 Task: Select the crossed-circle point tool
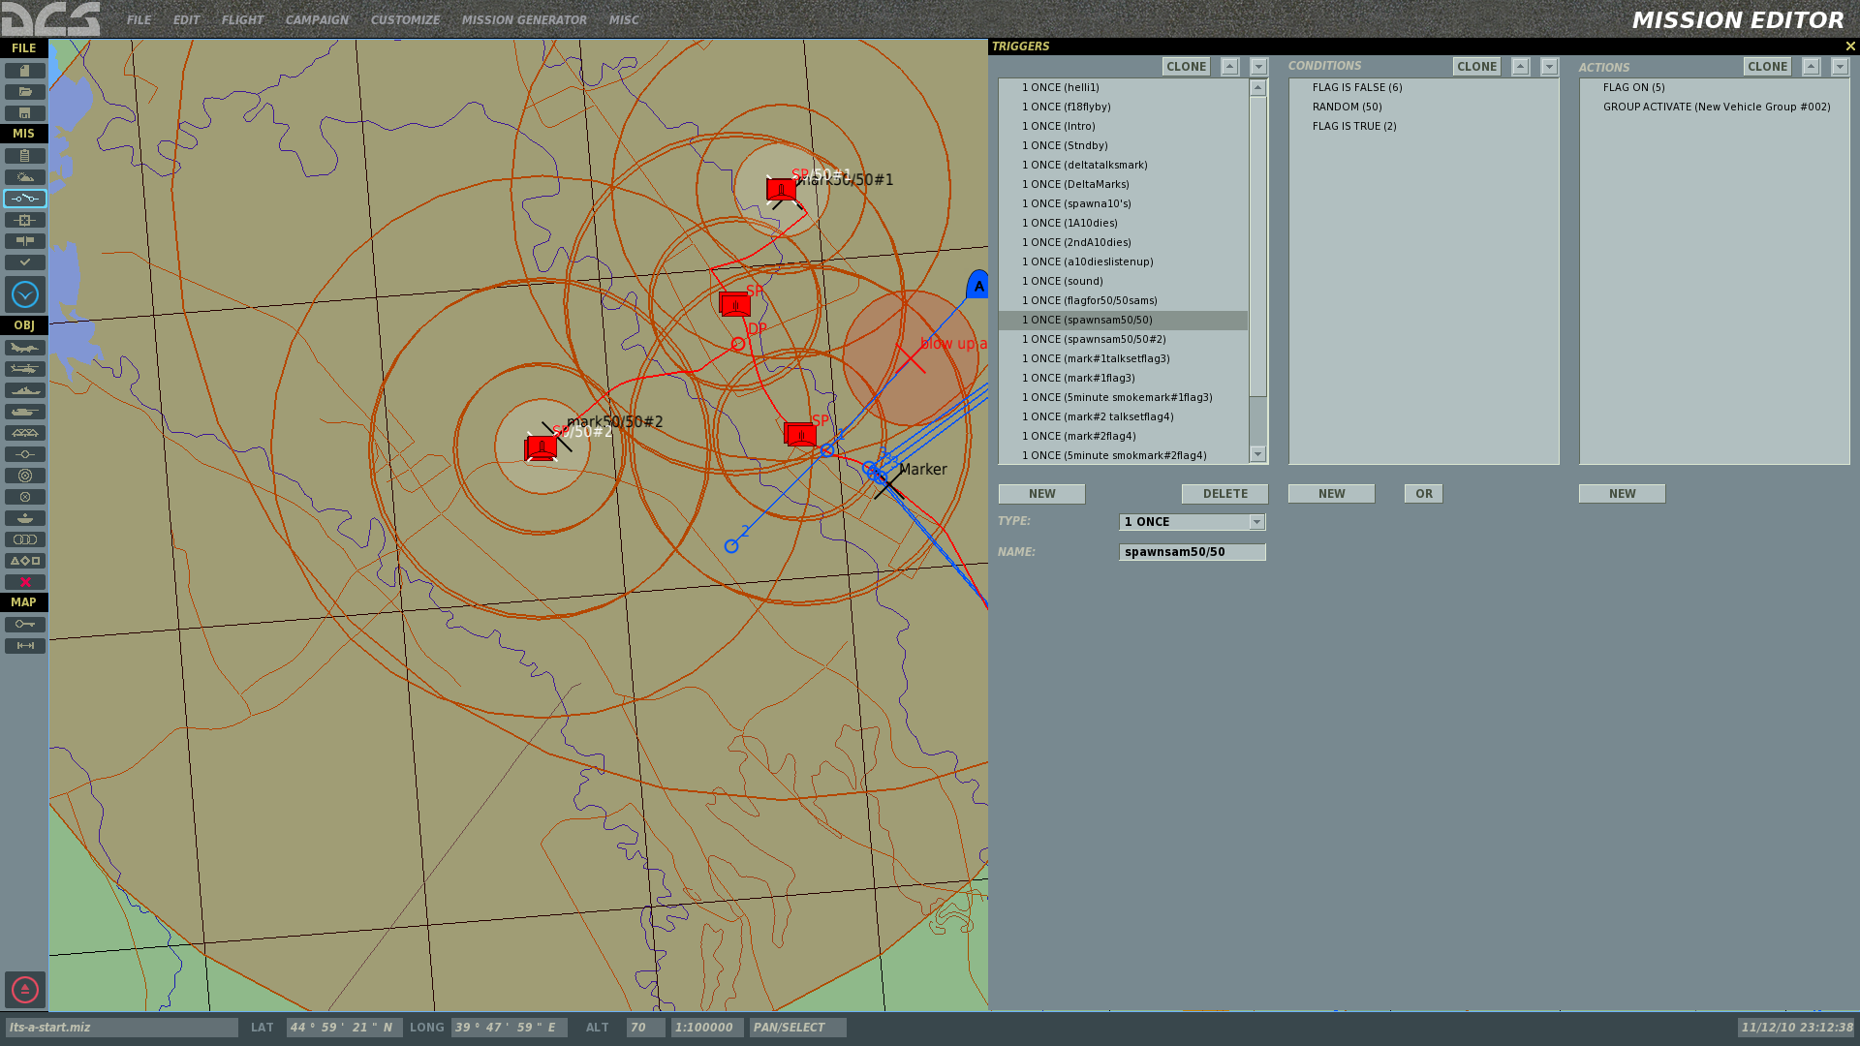[25, 497]
